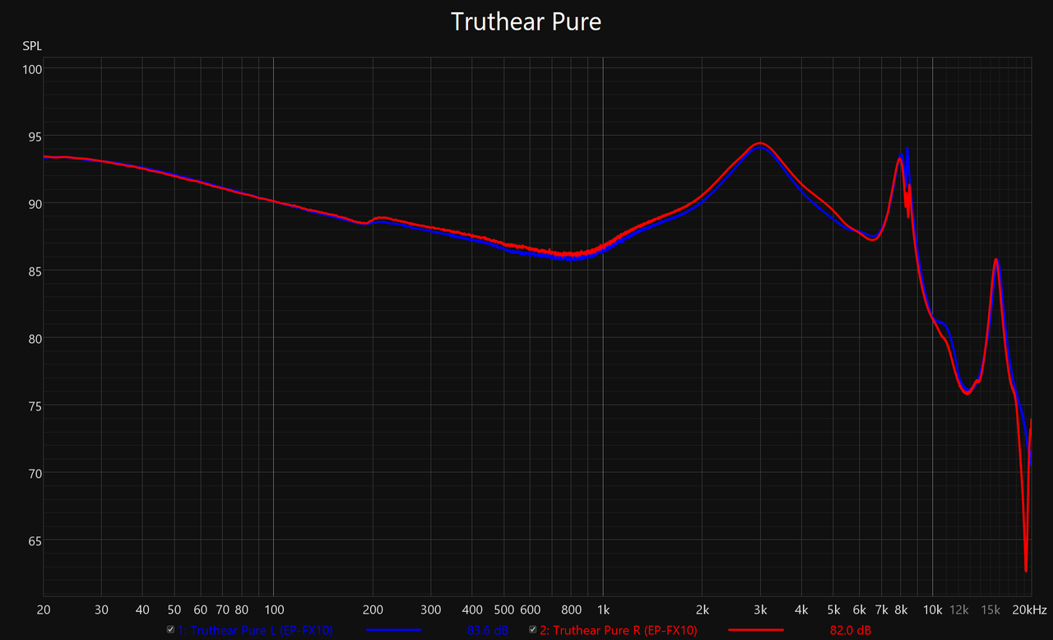Click the red line sample in legend

point(755,630)
